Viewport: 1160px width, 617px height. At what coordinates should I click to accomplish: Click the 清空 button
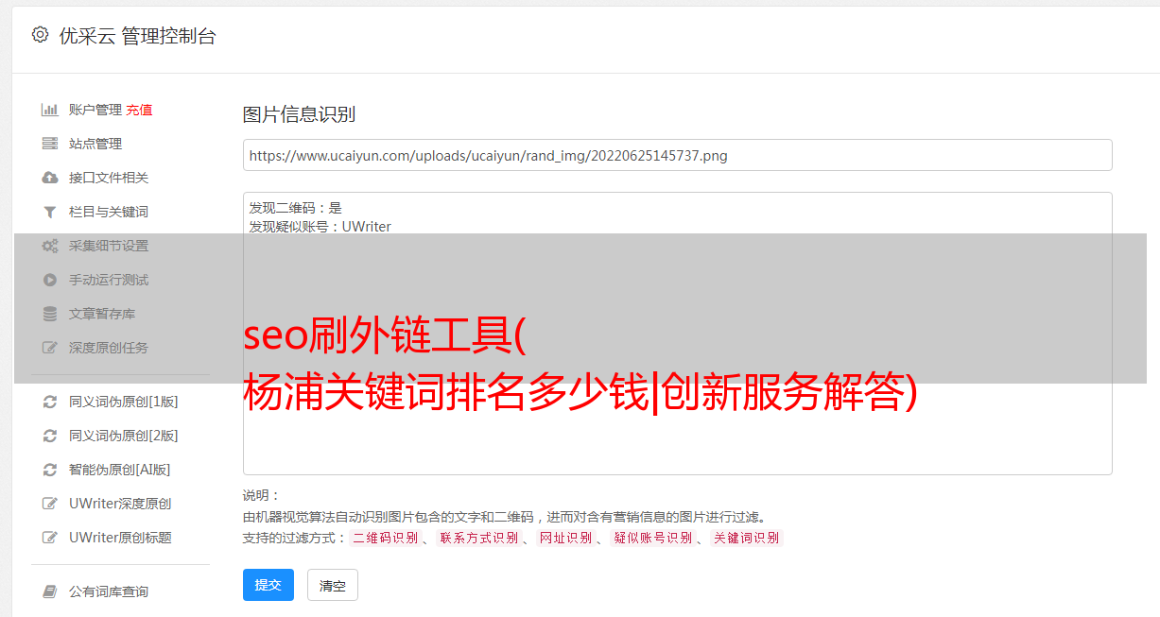pos(333,585)
